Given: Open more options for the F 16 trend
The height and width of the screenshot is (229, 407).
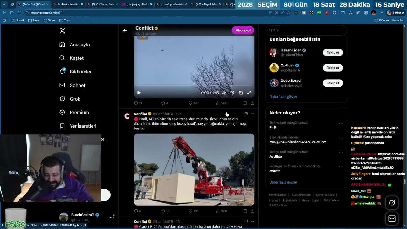Looking at the screenshot, I should [341, 123].
